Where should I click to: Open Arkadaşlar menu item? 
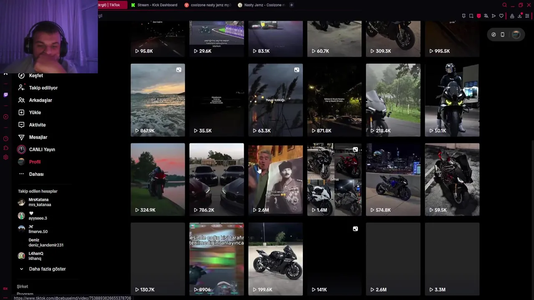40,100
